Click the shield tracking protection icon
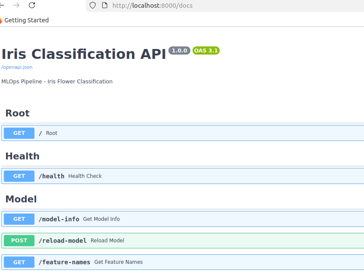Screen dimensions: 364x275 click(x=92, y=6)
